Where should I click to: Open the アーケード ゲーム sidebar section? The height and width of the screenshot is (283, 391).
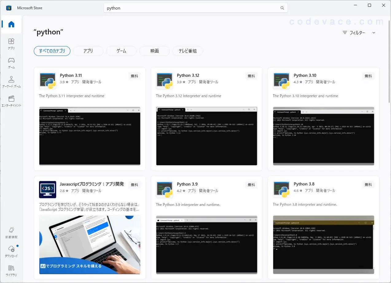click(x=11, y=81)
